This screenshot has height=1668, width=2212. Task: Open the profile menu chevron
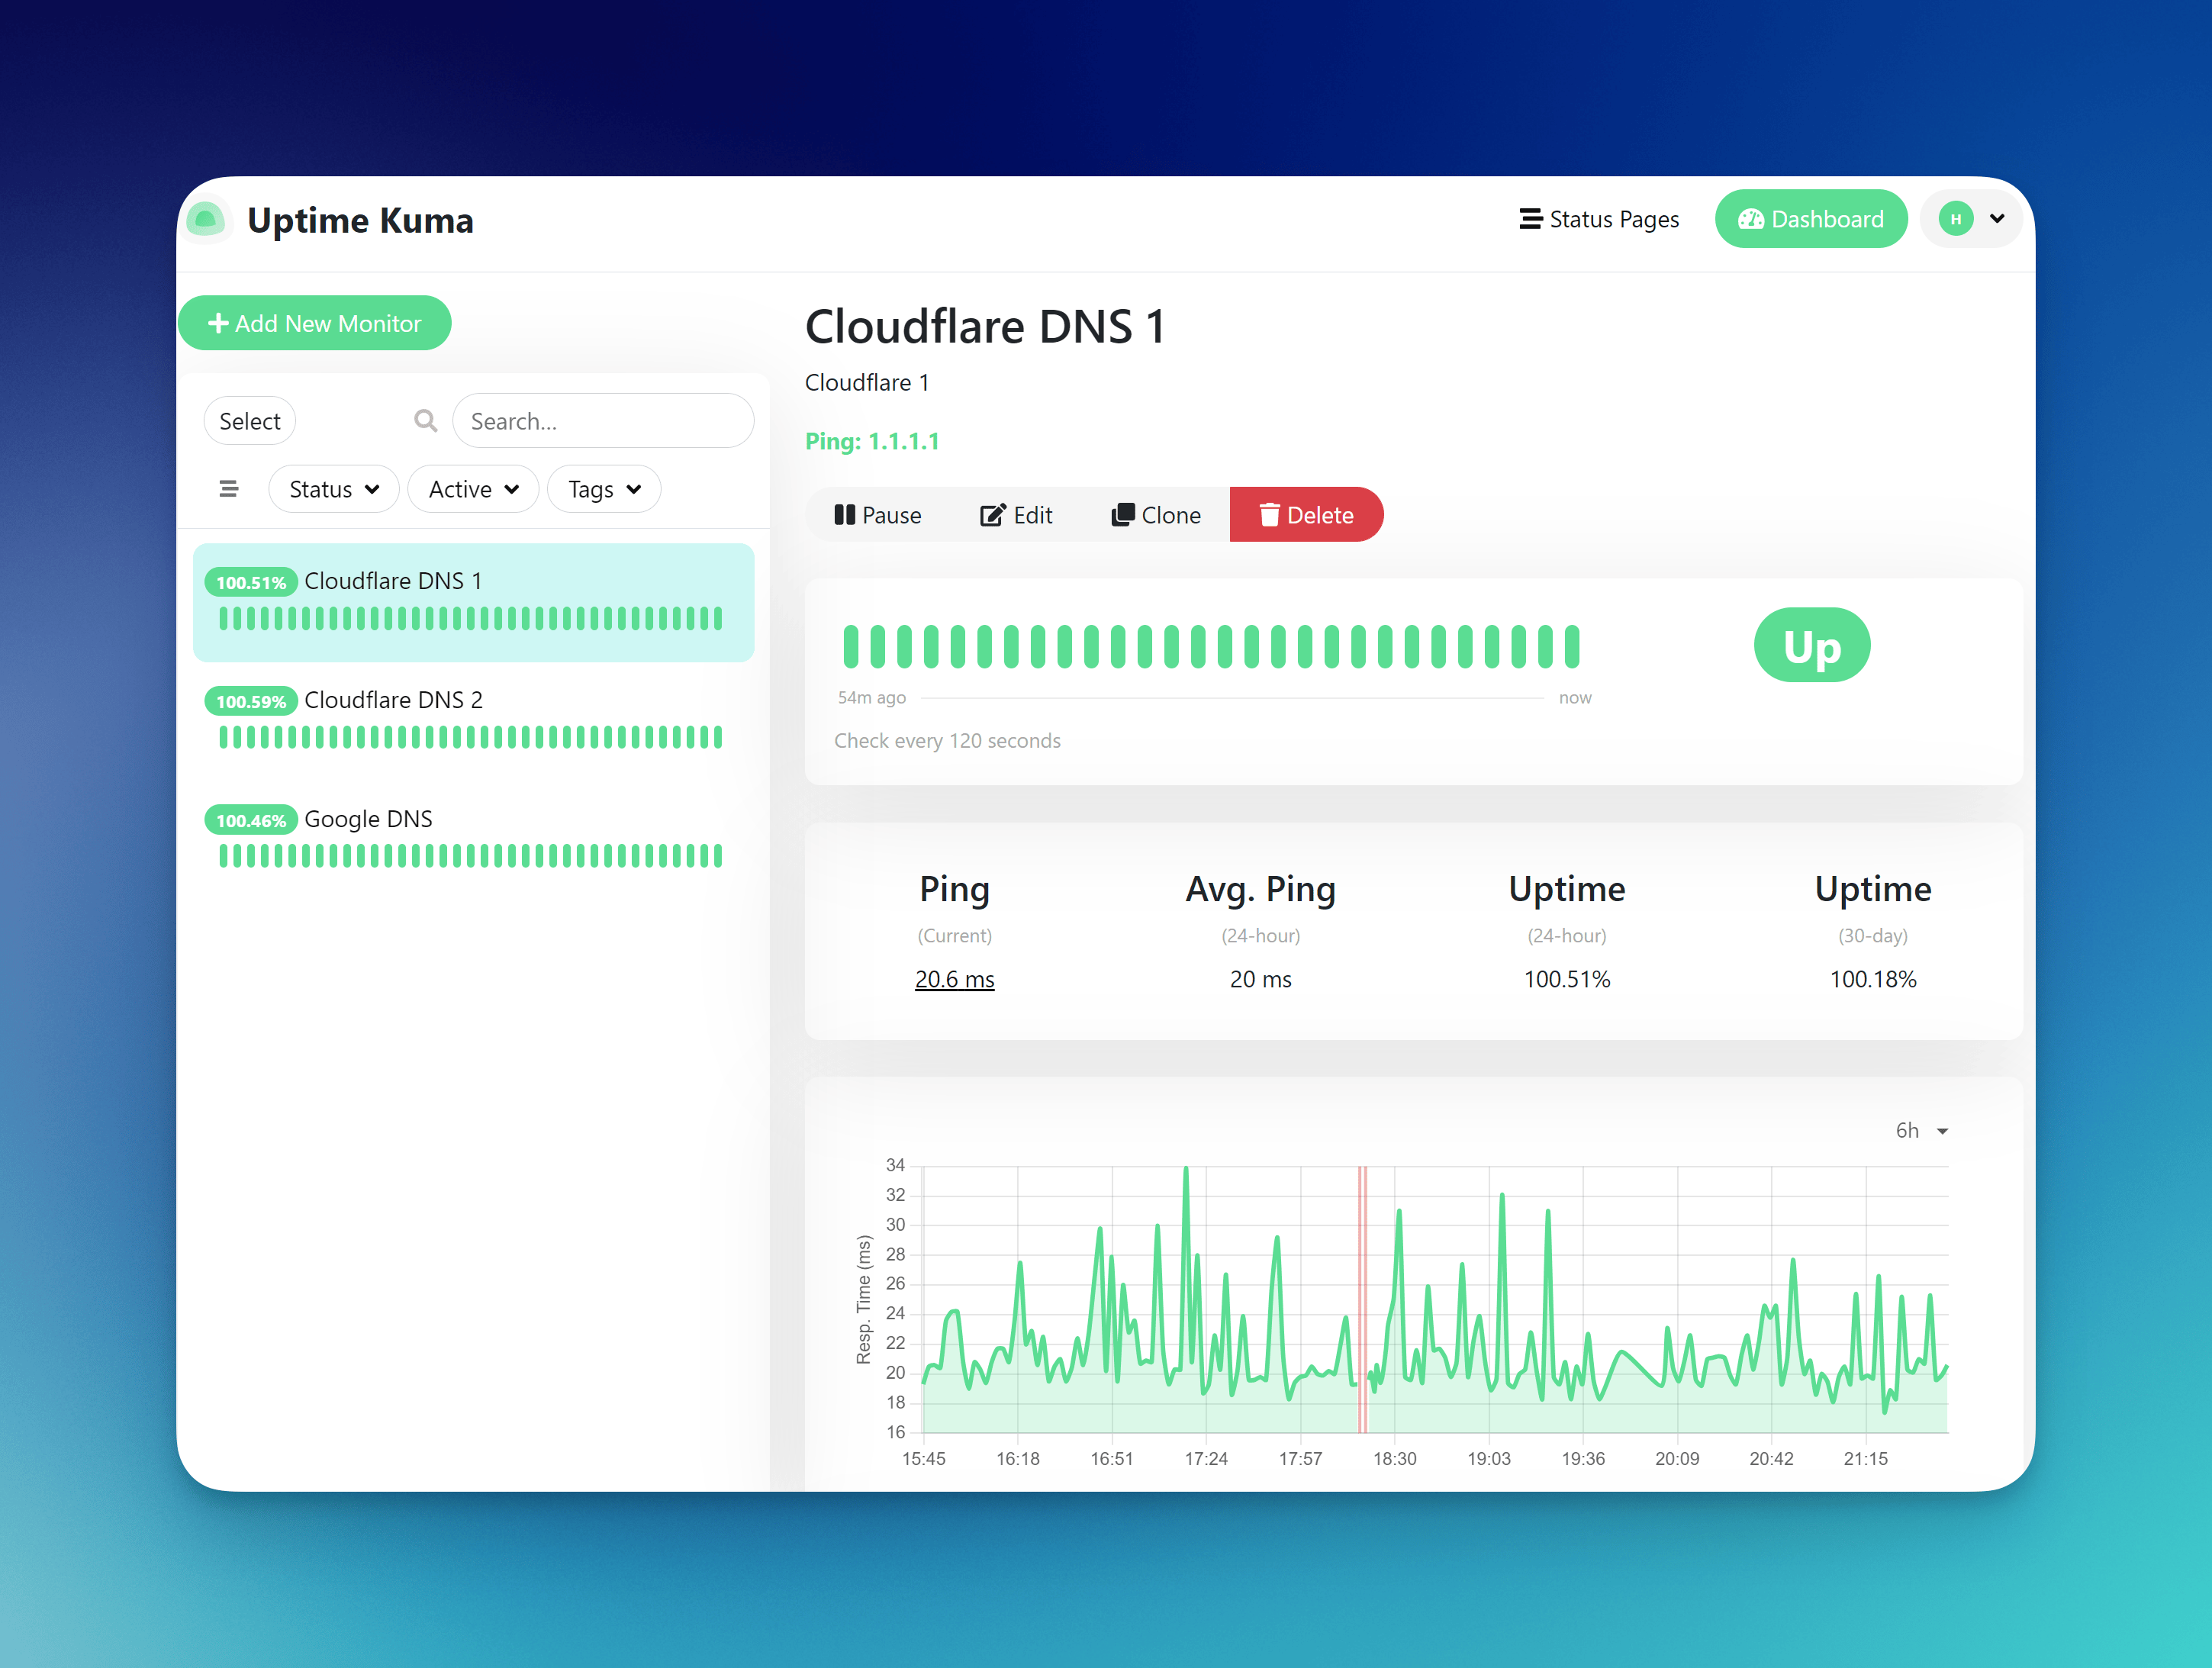point(1997,219)
